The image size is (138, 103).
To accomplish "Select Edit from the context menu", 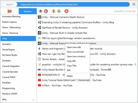I will pos(68,70).
